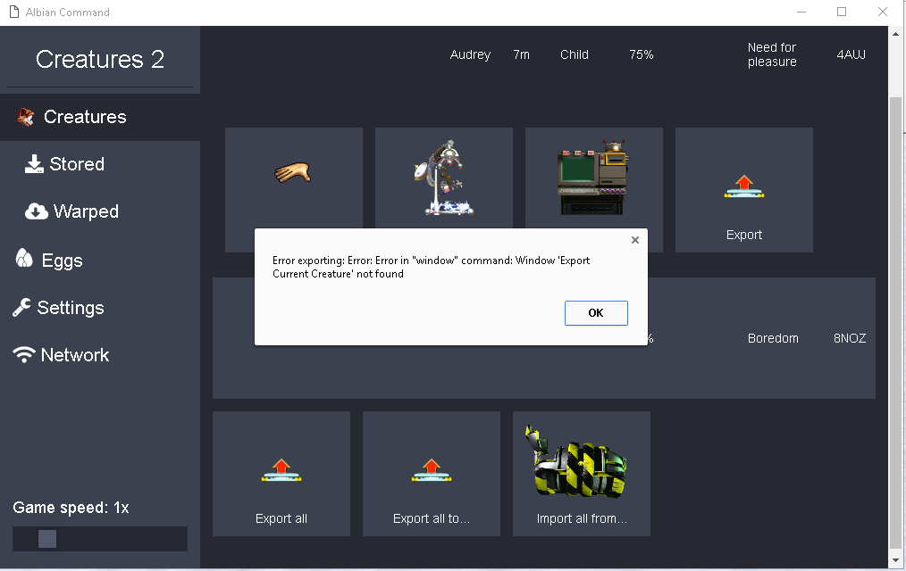The width and height of the screenshot is (906, 571).
Task: Click the Export button label
Action: pyautogui.click(x=744, y=235)
